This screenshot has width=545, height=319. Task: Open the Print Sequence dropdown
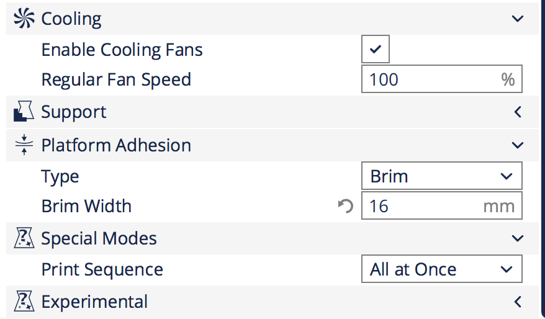[x=441, y=269]
